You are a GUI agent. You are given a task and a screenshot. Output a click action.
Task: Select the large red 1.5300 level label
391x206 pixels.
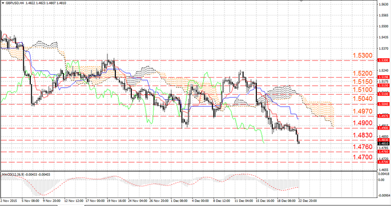pos(362,55)
